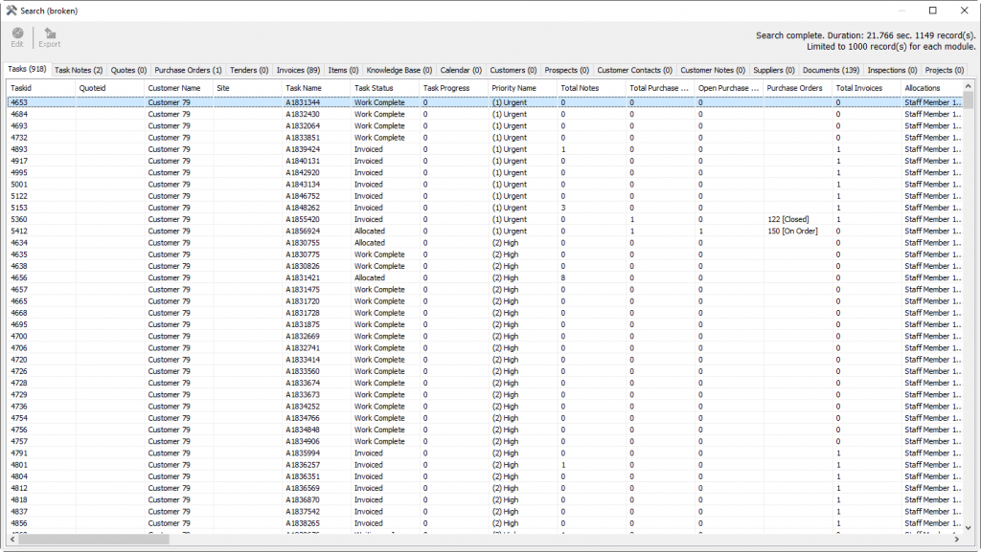Image resolution: width=981 pixels, height=552 pixels.
Task: Click the Priority Name column header
Action: tap(521, 88)
